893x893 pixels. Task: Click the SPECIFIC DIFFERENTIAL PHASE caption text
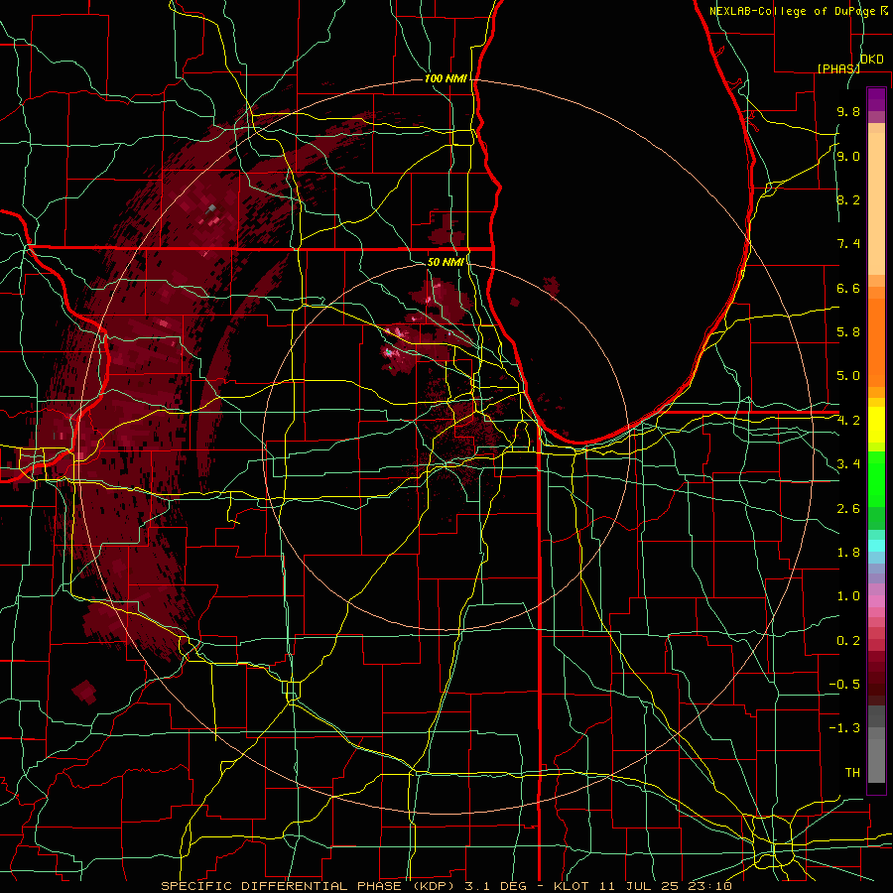pos(284,886)
